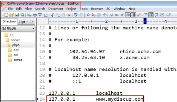Click the Cut scissors icon
Screen dimensions: 177x102
pyautogui.click(x=52, y=15)
